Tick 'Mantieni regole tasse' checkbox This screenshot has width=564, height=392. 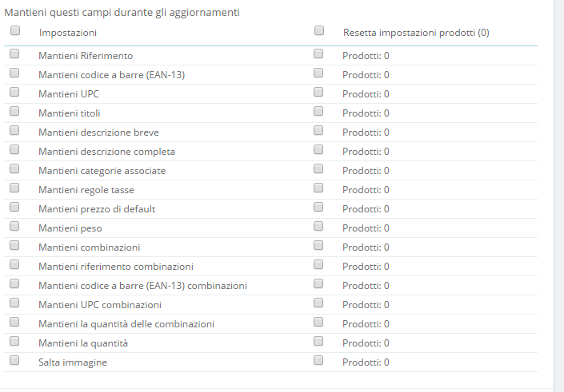[14, 188]
